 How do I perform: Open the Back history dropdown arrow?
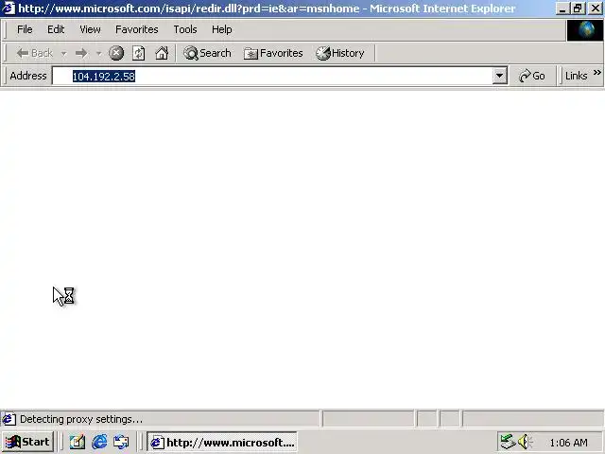[x=63, y=53]
